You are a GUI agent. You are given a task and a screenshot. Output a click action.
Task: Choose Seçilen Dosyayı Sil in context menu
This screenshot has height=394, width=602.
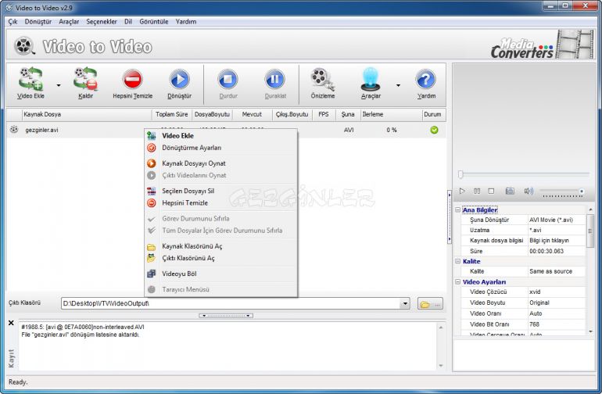(220, 191)
